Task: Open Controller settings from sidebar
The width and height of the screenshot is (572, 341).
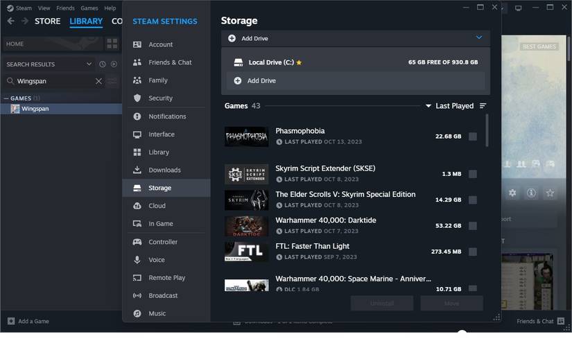Action: tap(163, 242)
